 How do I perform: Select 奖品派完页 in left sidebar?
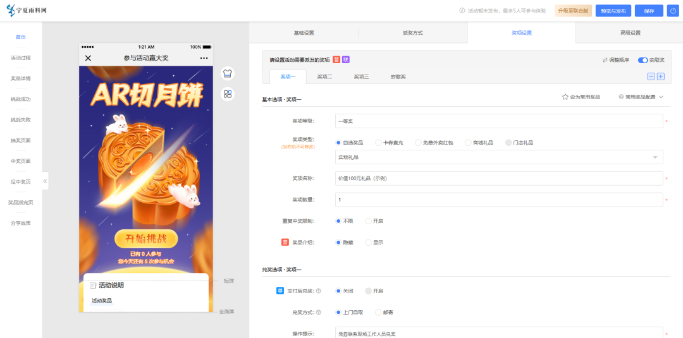[21, 203]
